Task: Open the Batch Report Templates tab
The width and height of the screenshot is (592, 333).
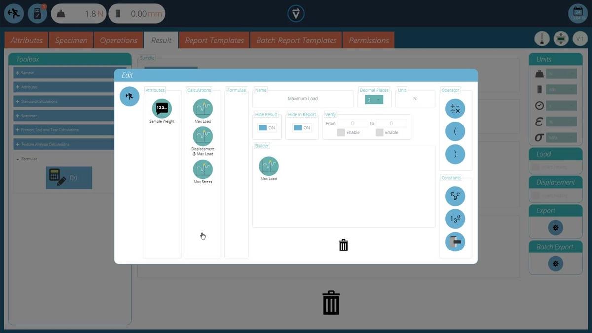Action: click(x=296, y=40)
